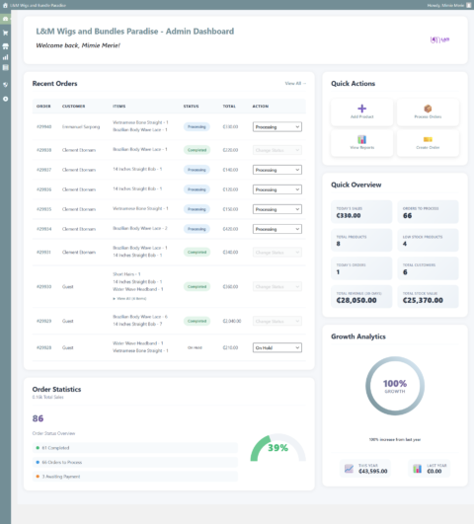Open the shield sidebar icon
The image size is (474, 524).
point(5,85)
